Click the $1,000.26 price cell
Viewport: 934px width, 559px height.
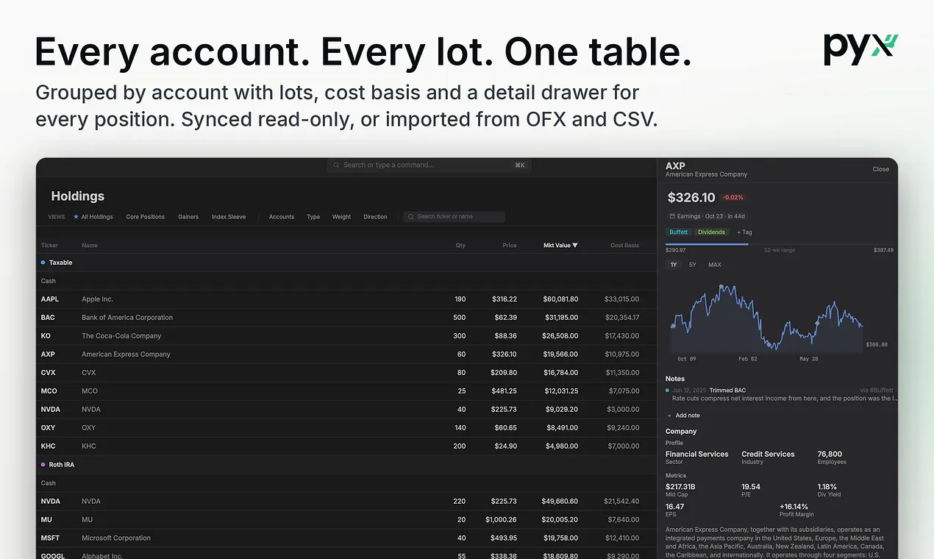pyautogui.click(x=502, y=520)
